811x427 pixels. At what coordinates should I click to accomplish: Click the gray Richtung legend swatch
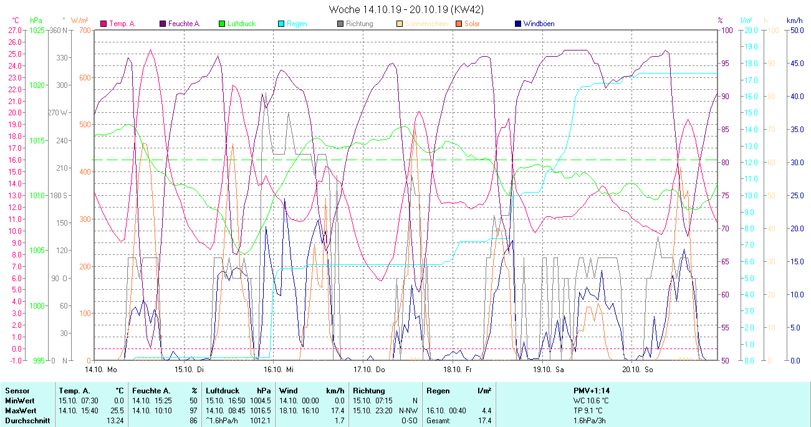point(340,24)
